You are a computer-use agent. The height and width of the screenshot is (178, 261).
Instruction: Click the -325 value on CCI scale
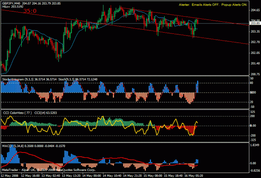[253, 140]
